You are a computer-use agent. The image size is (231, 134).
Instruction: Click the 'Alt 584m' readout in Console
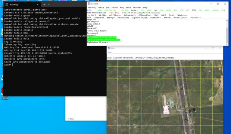tap(103, 15)
